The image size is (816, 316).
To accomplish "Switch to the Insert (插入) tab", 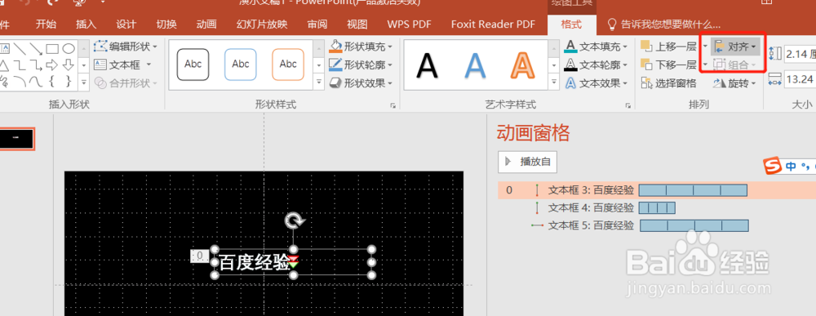I will point(86,24).
